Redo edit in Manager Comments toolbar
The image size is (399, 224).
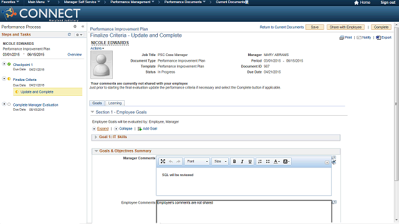pos(178,161)
